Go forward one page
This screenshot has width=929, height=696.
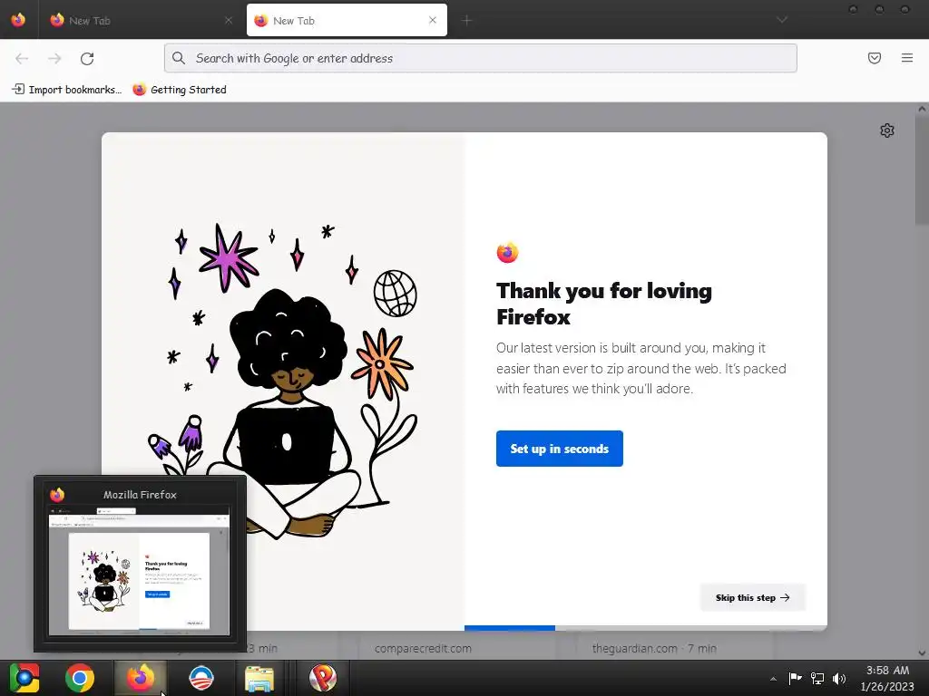click(x=54, y=58)
